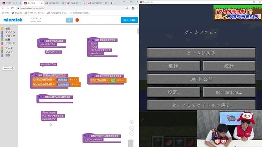
Task: Go back in the browser
Action: [3, 8]
